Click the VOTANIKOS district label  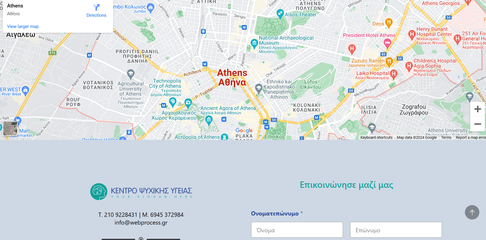click(98, 85)
